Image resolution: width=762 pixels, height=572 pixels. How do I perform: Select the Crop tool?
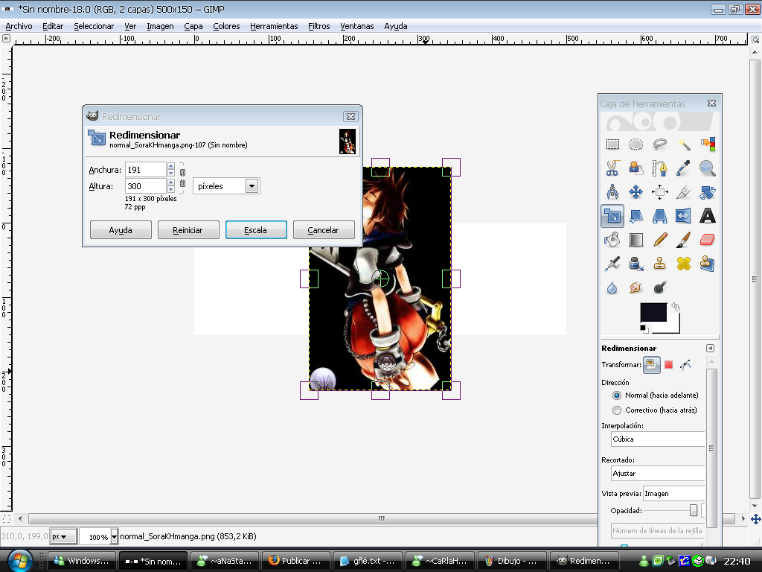pyautogui.click(x=684, y=192)
